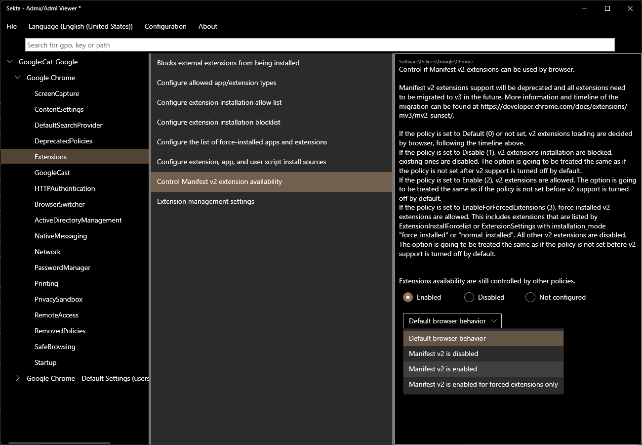Open the About menu
Screen dimensions: 642x445
tap(208, 26)
